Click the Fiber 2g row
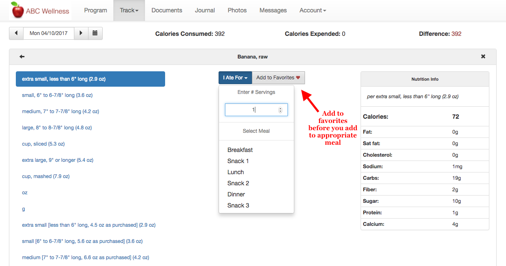The width and height of the screenshot is (506, 266). point(425,190)
